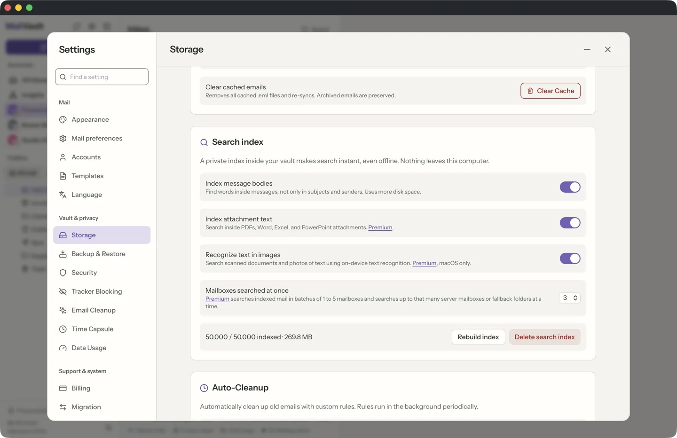Click Delete search index button
This screenshot has height=438, width=677.
click(x=544, y=337)
